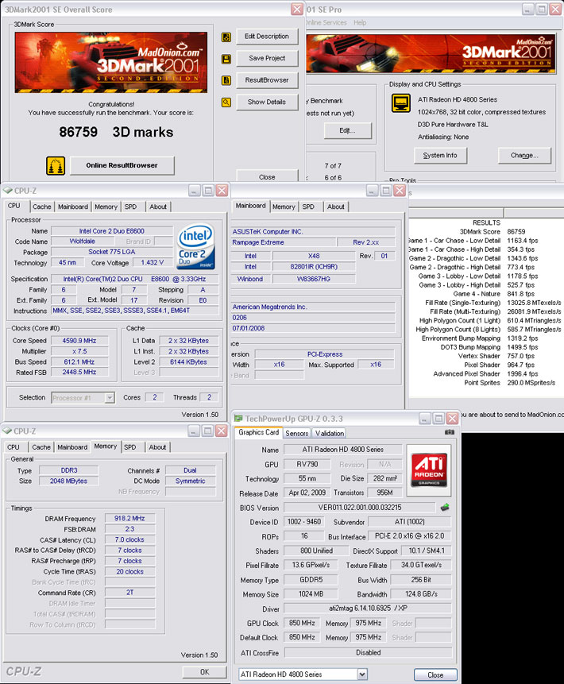
Task: Select Memory tab in mainboard CPU-Z window
Action: 284,207
